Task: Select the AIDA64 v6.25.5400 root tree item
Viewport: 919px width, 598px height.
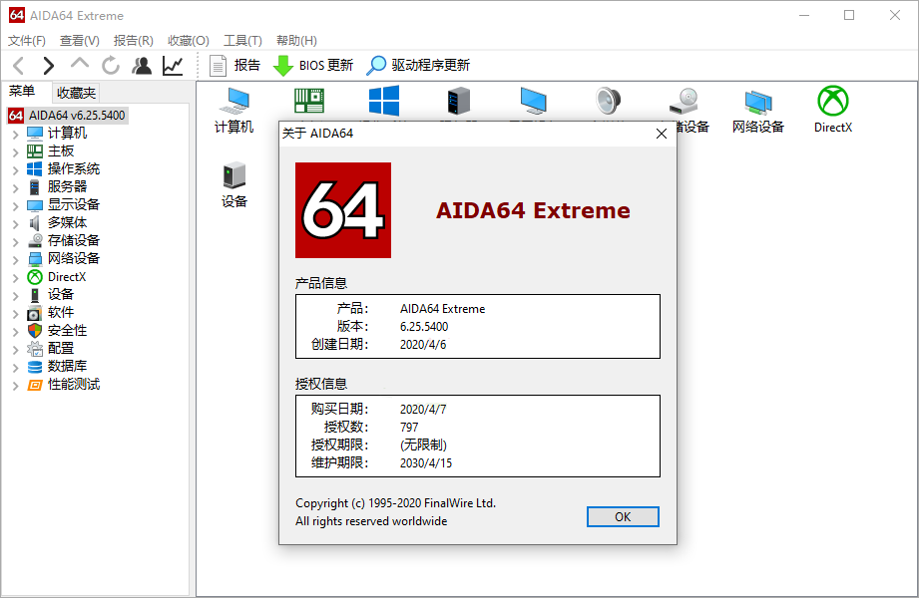Action: tap(68, 115)
